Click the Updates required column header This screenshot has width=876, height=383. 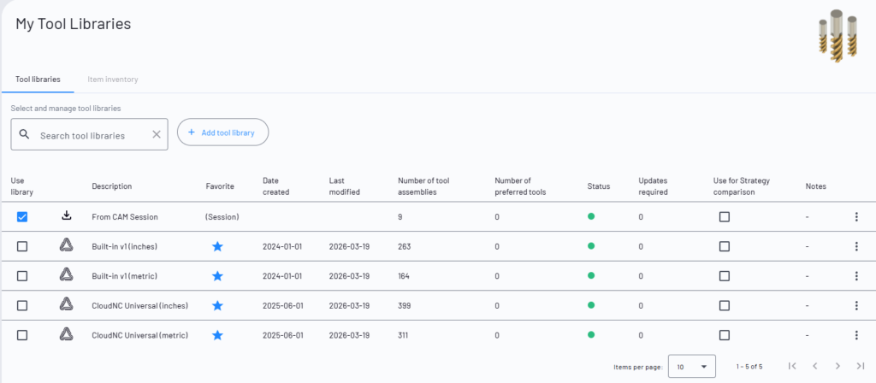coord(653,186)
